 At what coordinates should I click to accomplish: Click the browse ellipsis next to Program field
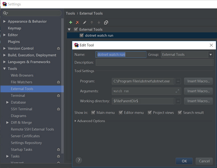178,81
